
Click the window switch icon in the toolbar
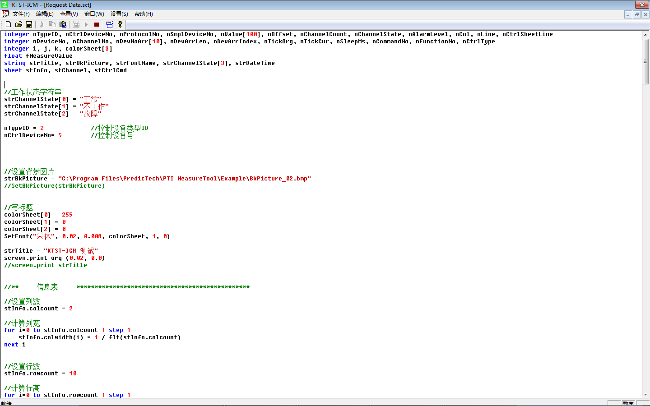[x=109, y=24]
